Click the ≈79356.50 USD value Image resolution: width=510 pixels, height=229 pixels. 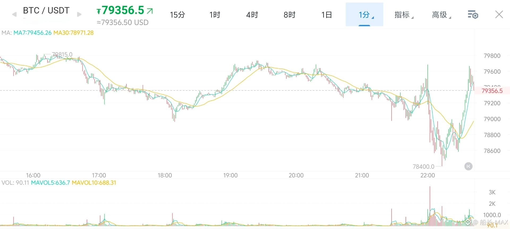coord(122,23)
